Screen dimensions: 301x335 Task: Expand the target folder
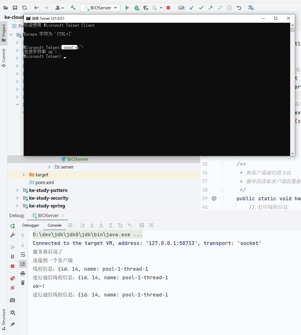[24, 175]
